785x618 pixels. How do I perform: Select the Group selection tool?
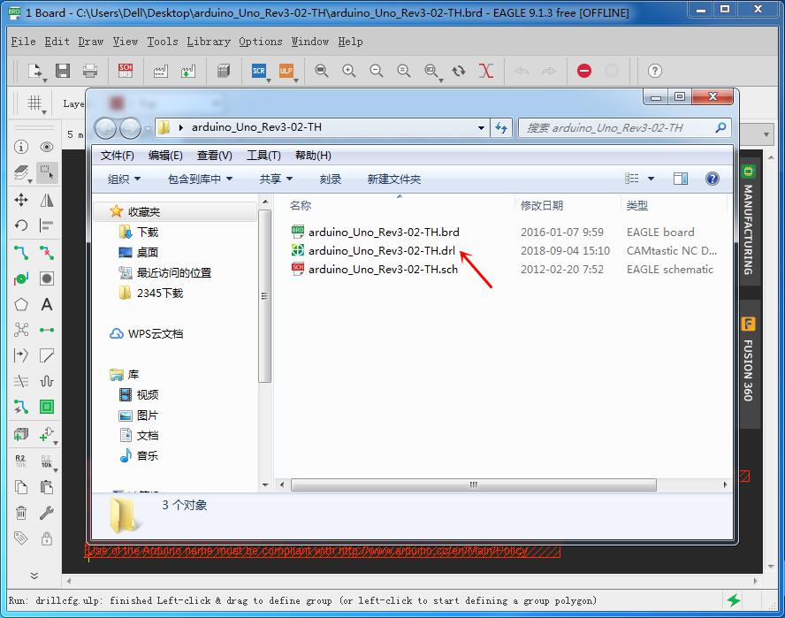(47, 172)
